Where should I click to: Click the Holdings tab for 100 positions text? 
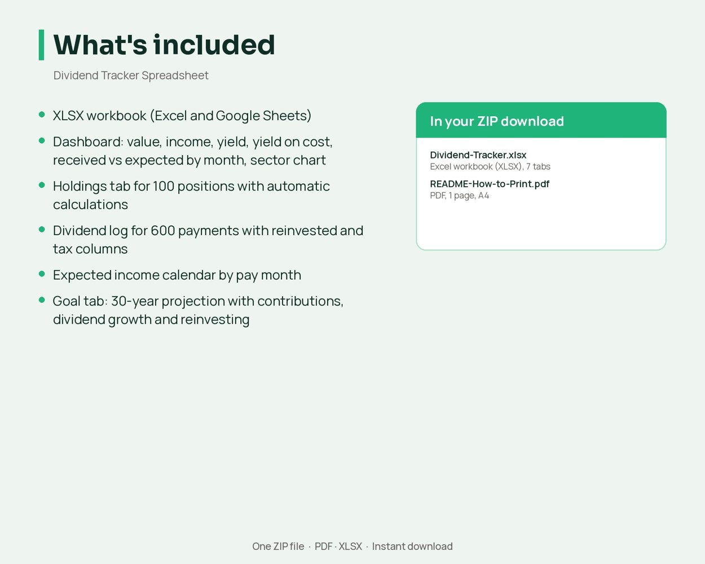(x=191, y=195)
